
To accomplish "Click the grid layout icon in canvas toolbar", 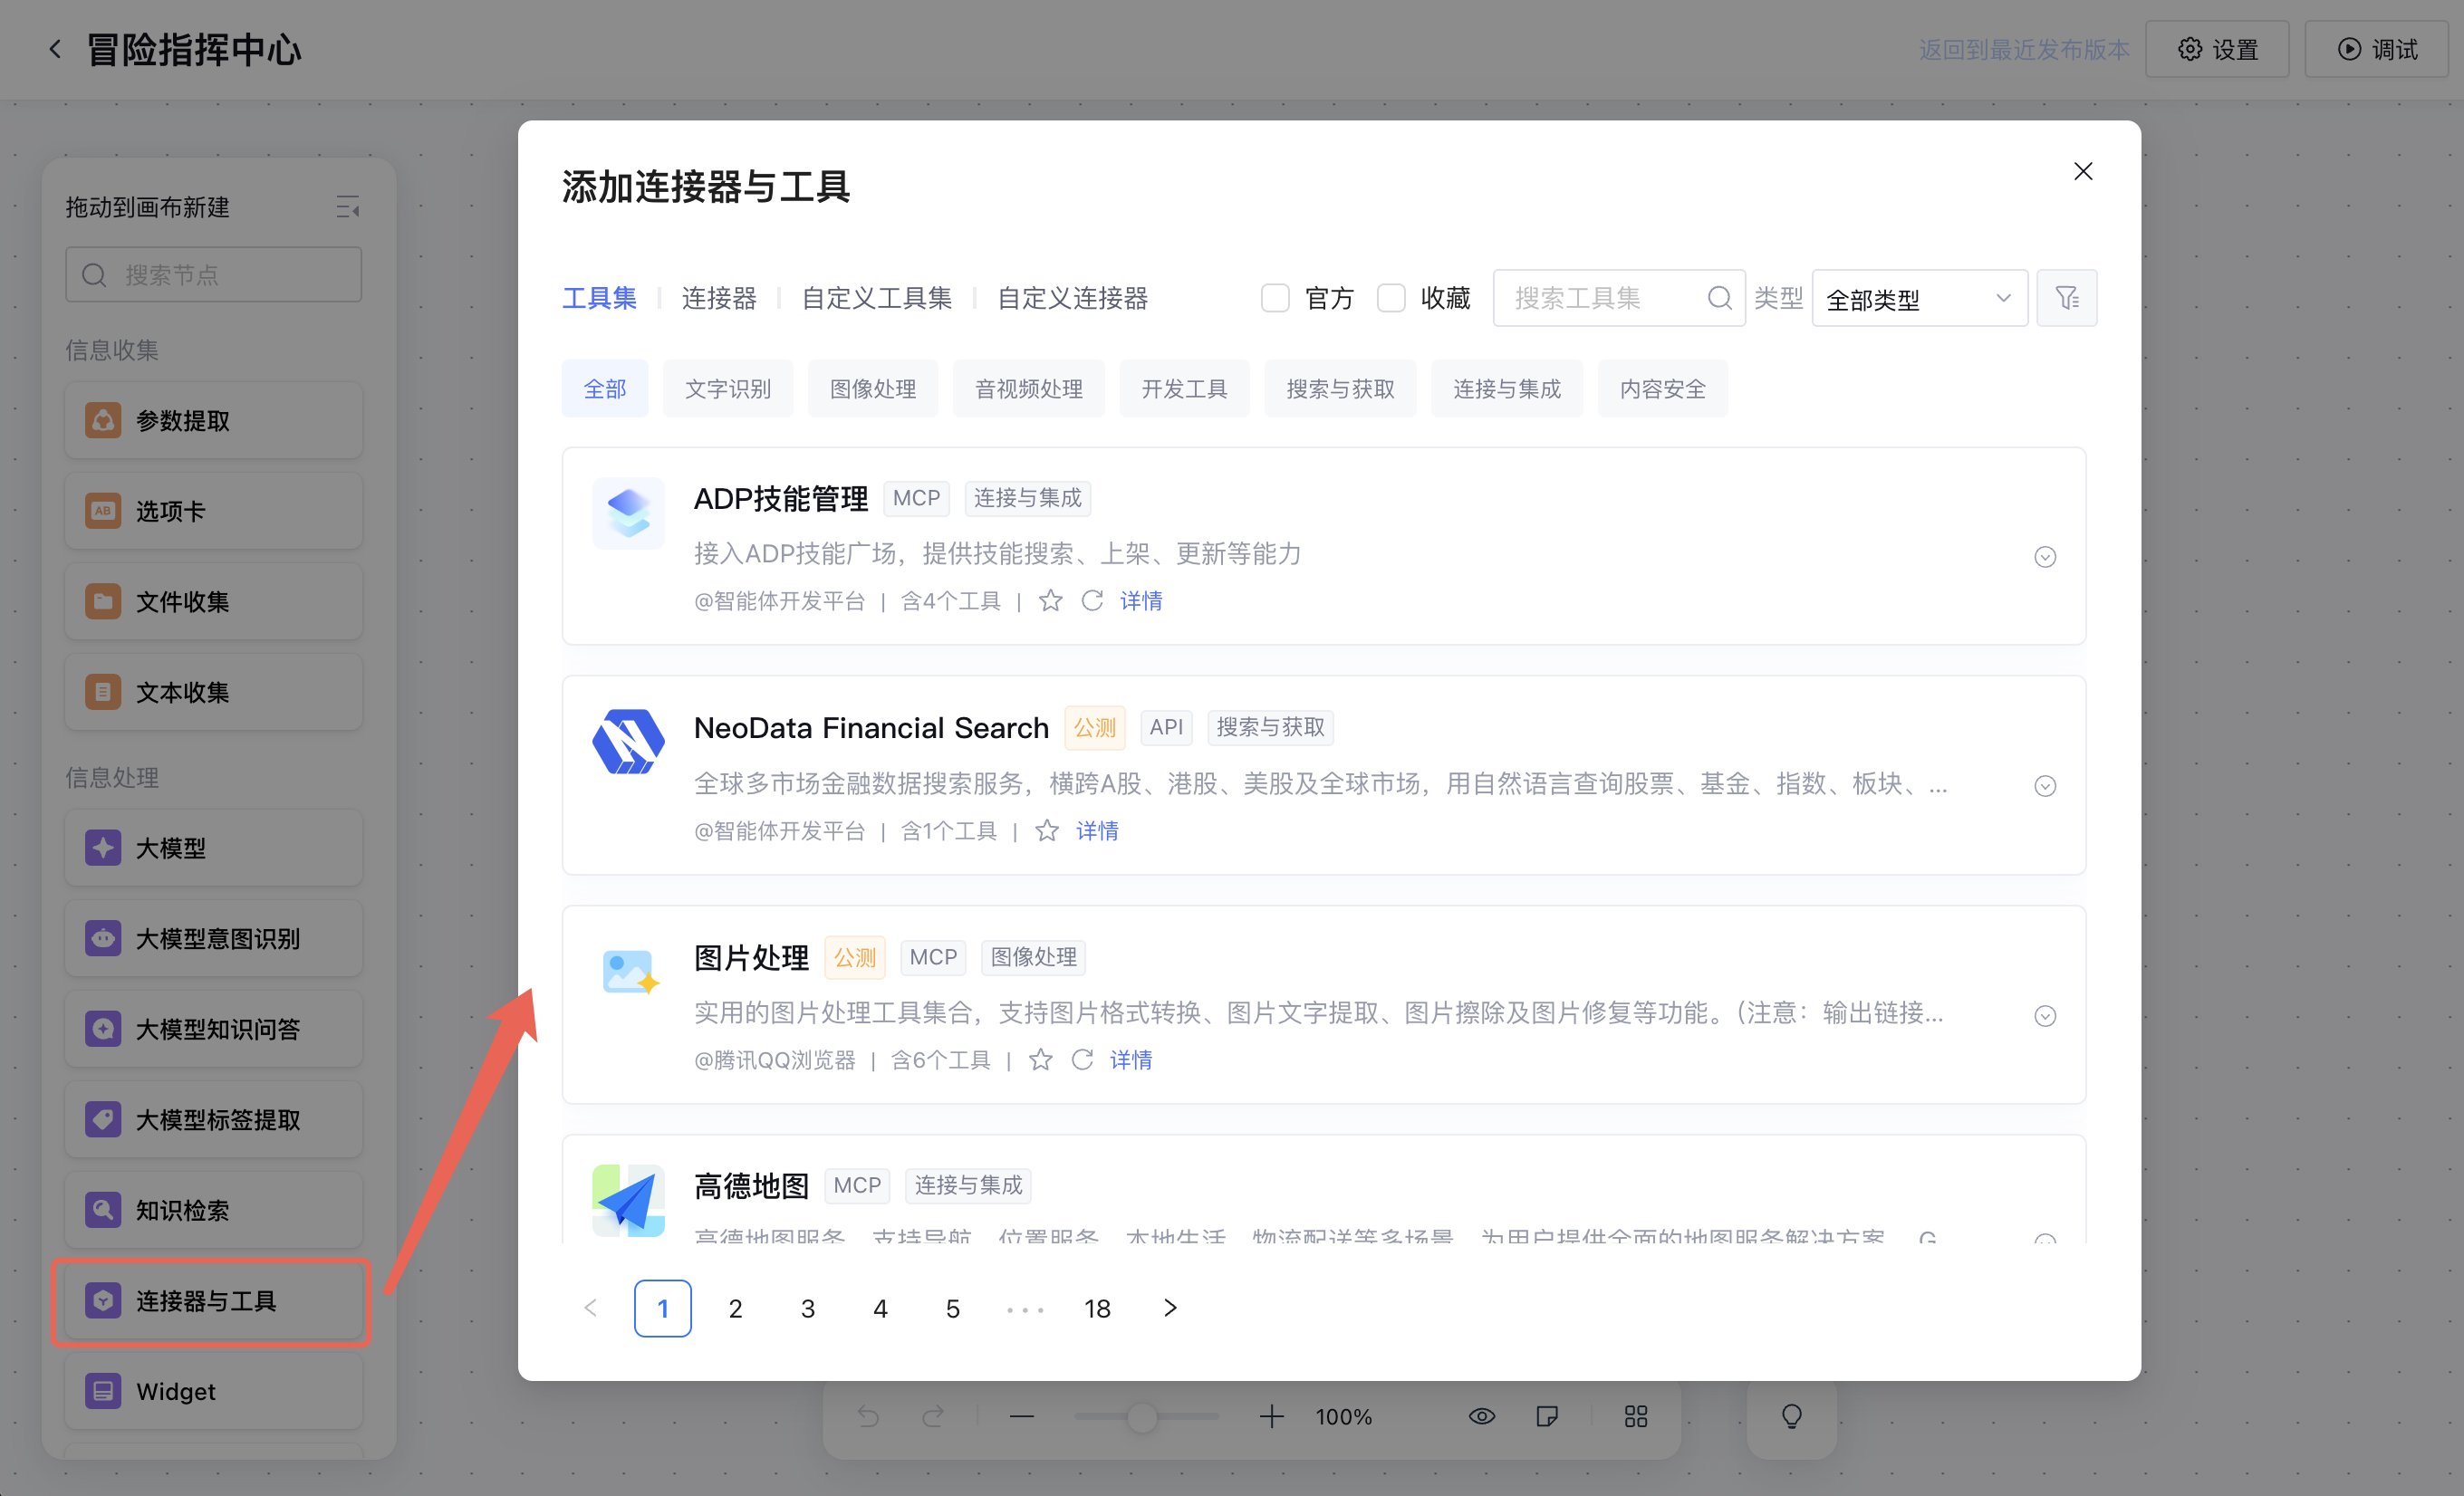I will [x=1636, y=1416].
